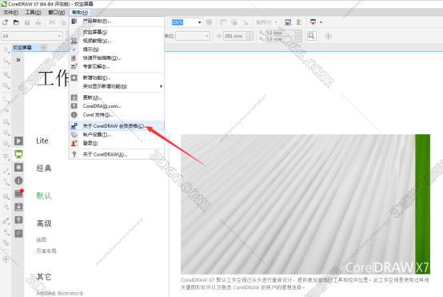Click the download arrow icon in welcome sidebar
This screenshot has height=297, width=443.
point(18,207)
